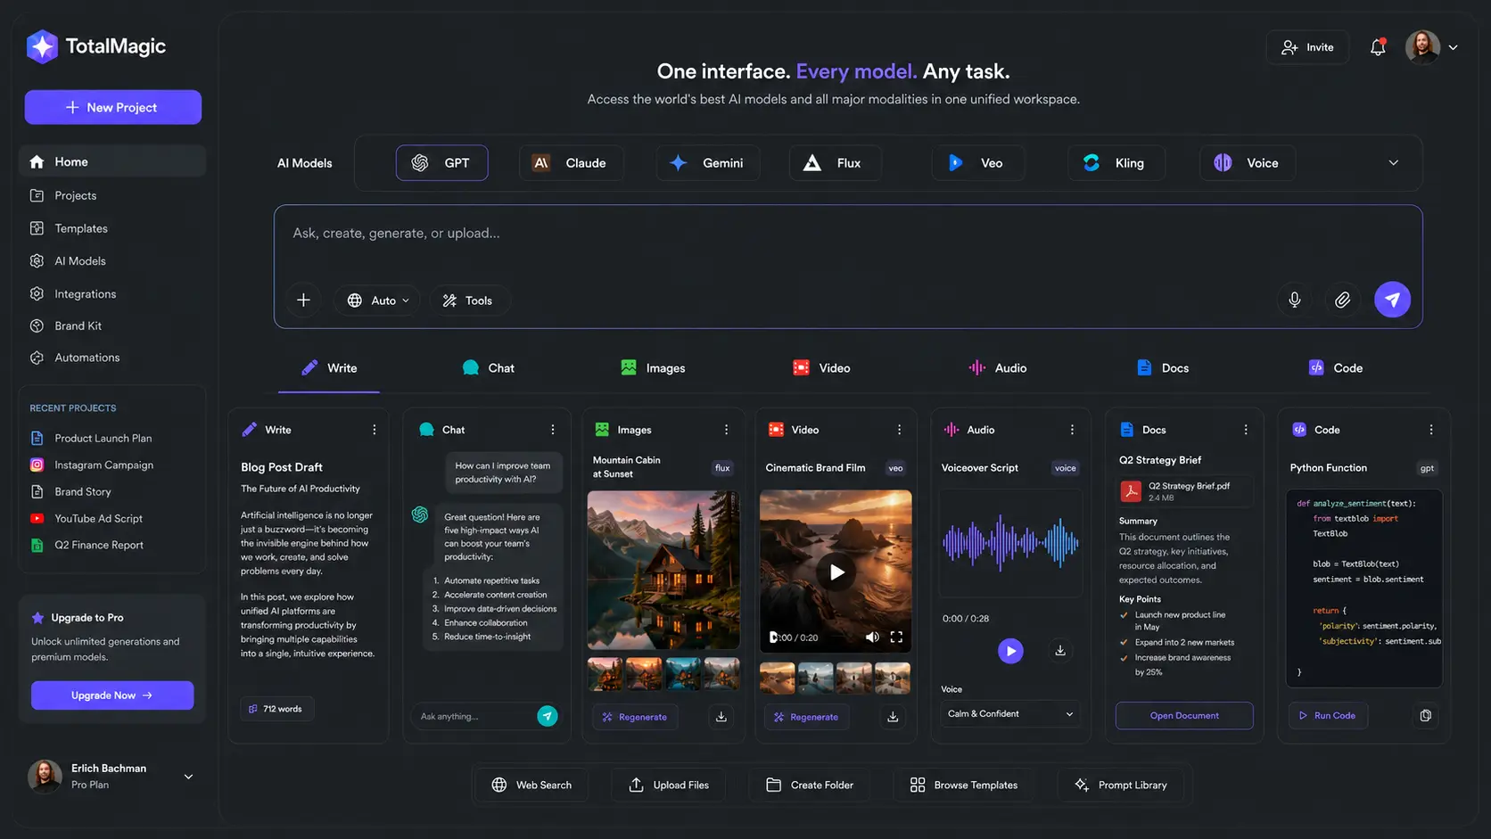Open the Video card three-dot menu
Image resolution: width=1491 pixels, height=839 pixels.
pos(899,430)
